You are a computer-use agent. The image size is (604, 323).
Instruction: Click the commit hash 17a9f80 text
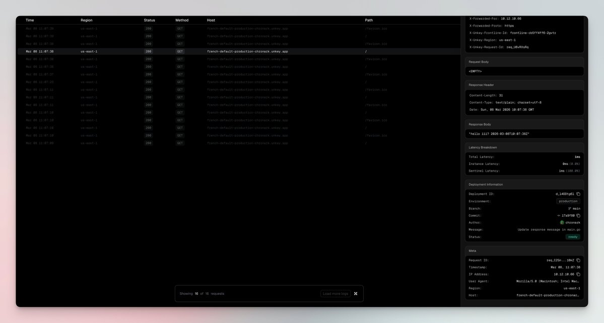coord(568,216)
